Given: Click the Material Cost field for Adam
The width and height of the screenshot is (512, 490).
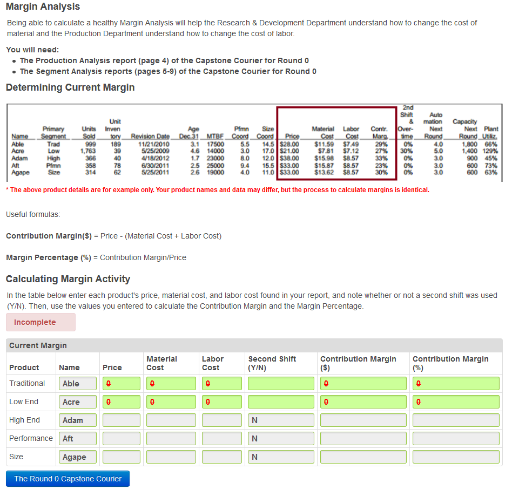Looking at the screenshot, I should click(170, 420).
